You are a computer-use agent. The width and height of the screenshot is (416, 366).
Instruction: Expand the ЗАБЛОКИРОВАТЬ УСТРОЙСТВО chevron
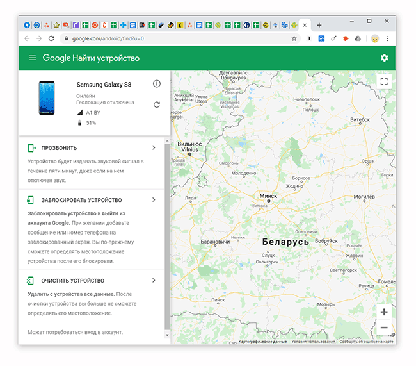154,199
